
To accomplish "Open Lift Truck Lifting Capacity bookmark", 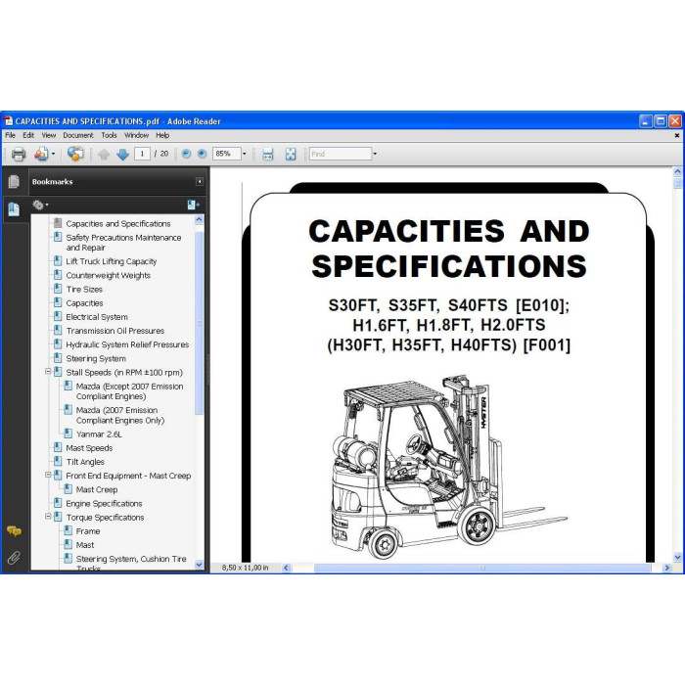I will click(111, 261).
